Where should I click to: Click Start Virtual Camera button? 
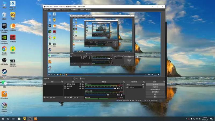tap(155, 90)
